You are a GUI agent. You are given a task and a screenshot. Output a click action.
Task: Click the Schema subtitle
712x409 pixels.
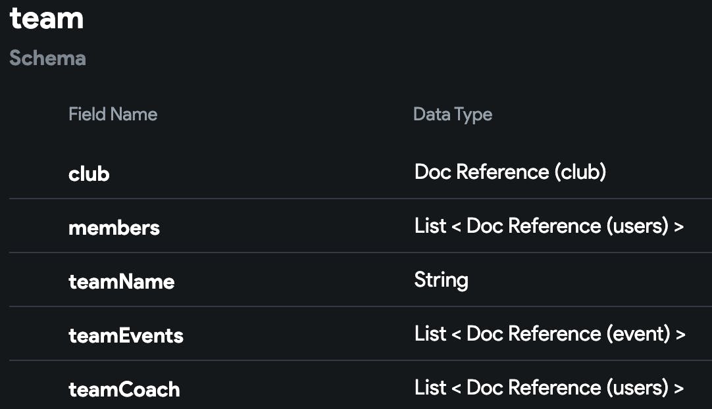[x=47, y=58]
